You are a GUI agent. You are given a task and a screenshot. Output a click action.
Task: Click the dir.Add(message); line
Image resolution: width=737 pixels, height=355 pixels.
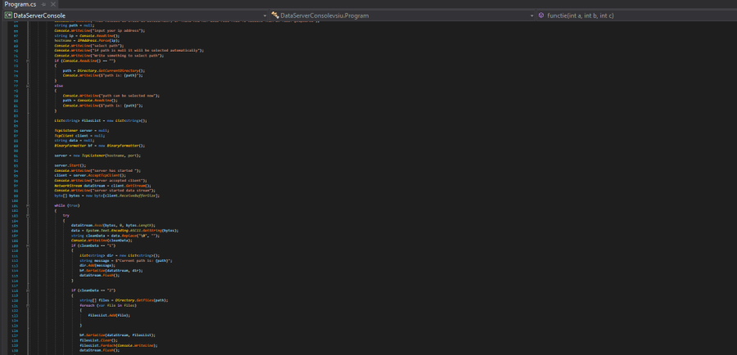[x=97, y=265]
